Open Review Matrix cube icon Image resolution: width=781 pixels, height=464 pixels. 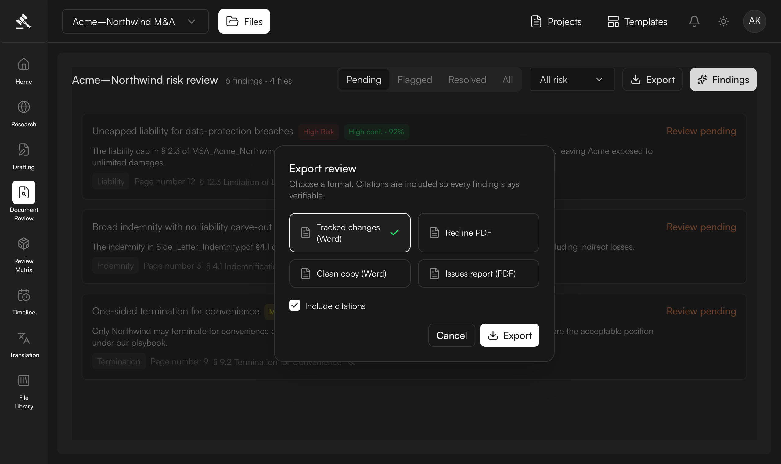[24, 244]
